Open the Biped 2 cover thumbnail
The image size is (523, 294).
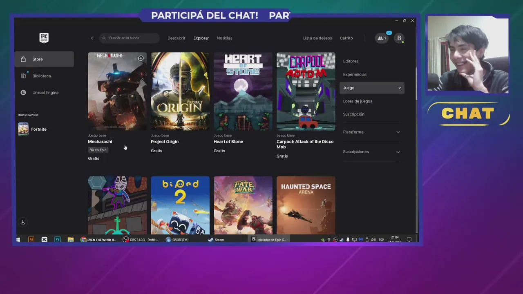coord(180,205)
